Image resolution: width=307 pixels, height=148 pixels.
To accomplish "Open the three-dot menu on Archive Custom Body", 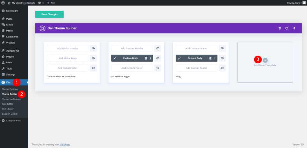I will tap(150, 58).
